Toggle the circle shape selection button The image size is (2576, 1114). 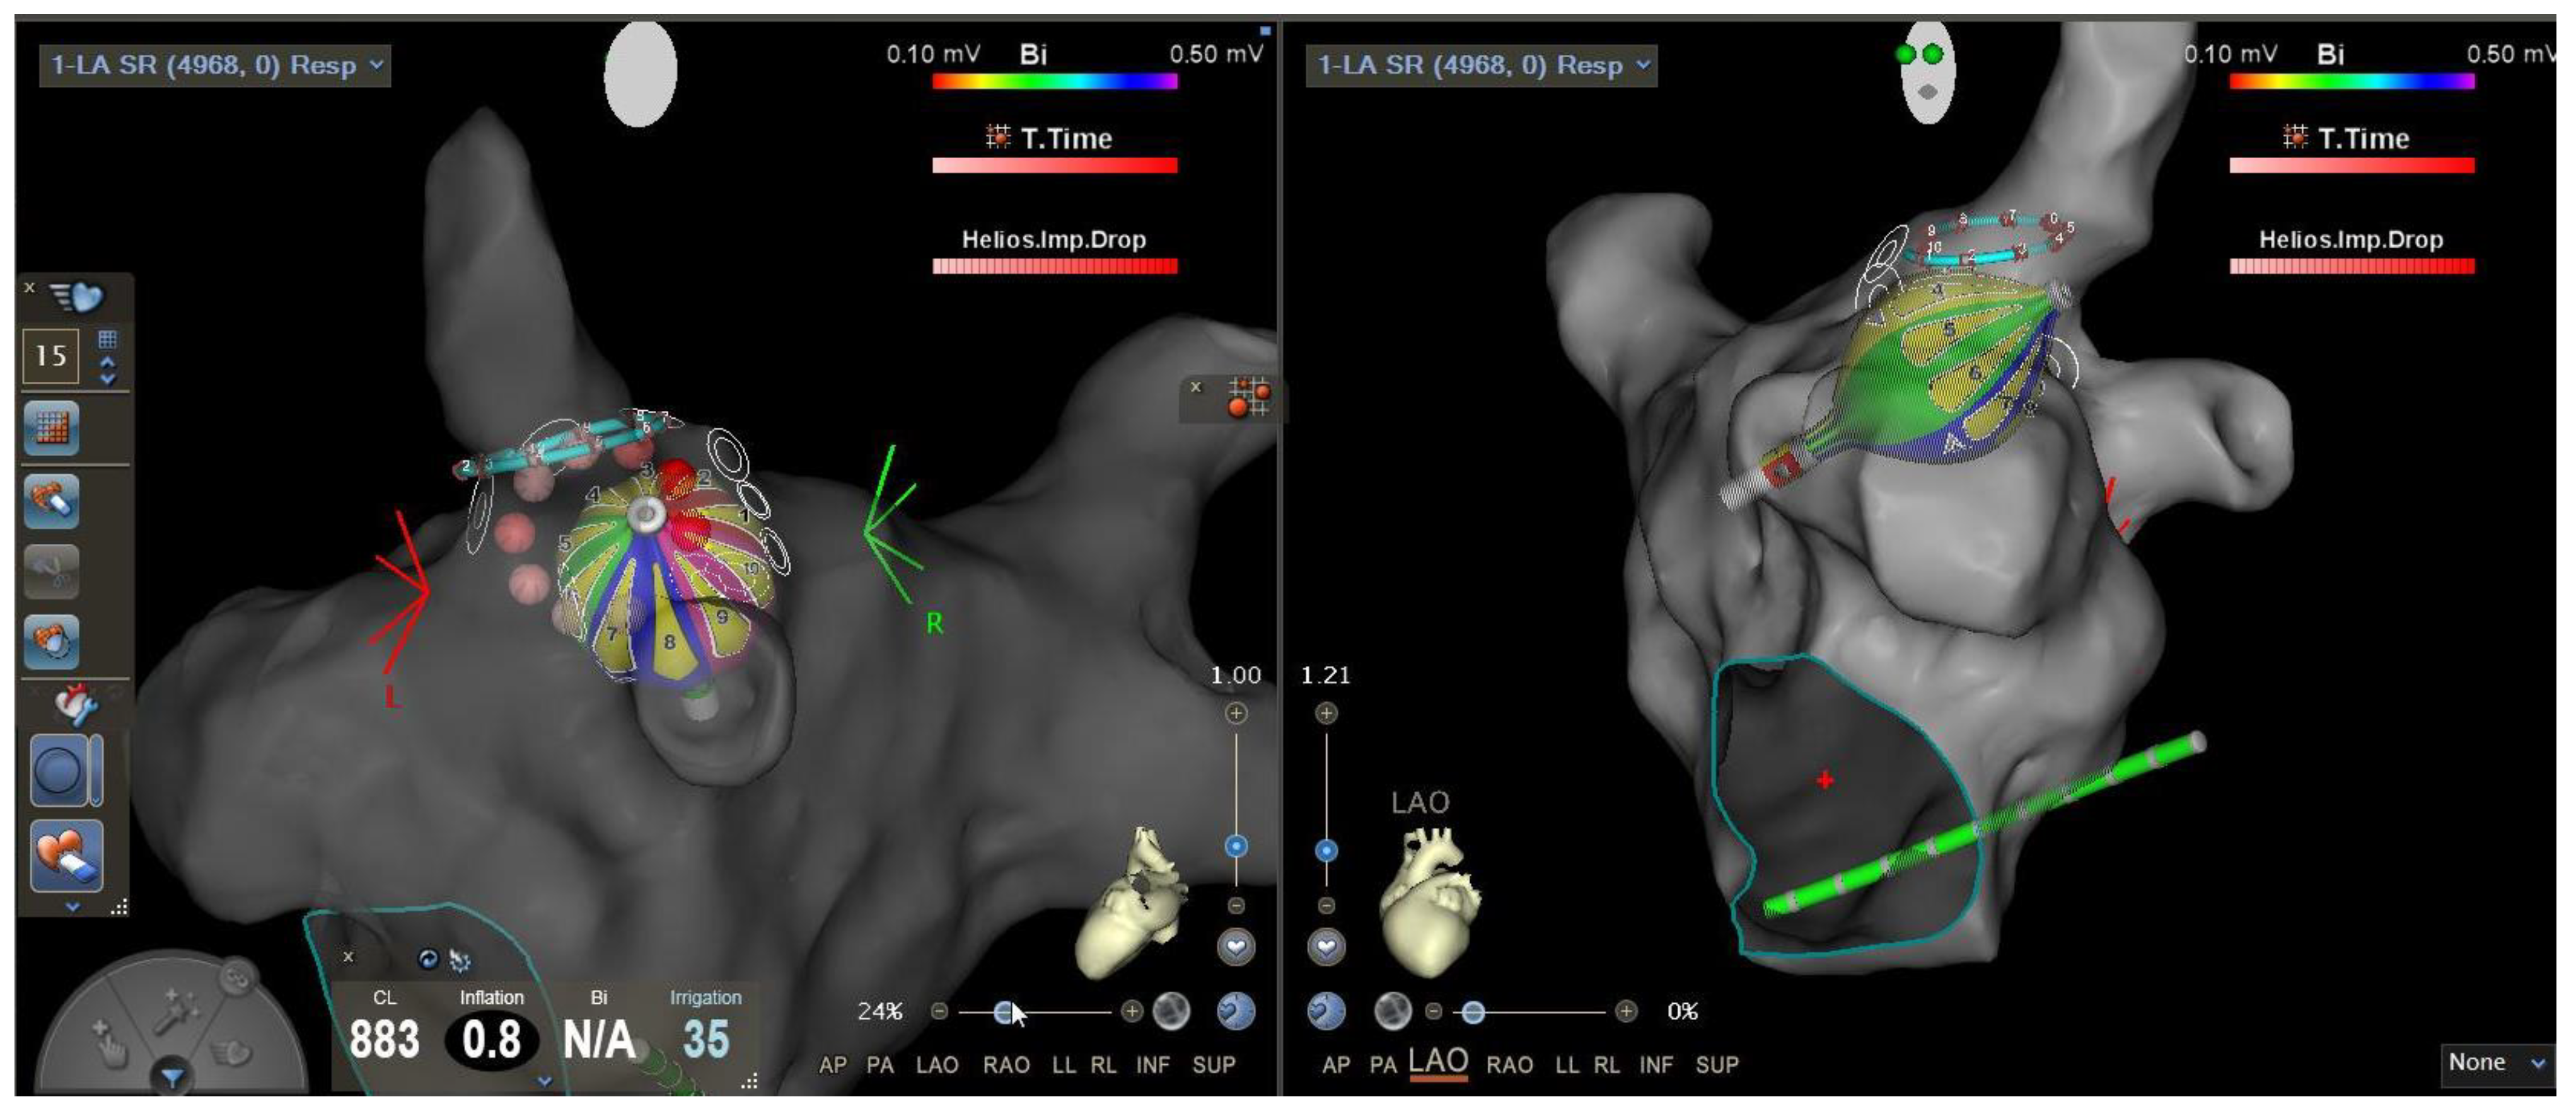pos(58,771)
